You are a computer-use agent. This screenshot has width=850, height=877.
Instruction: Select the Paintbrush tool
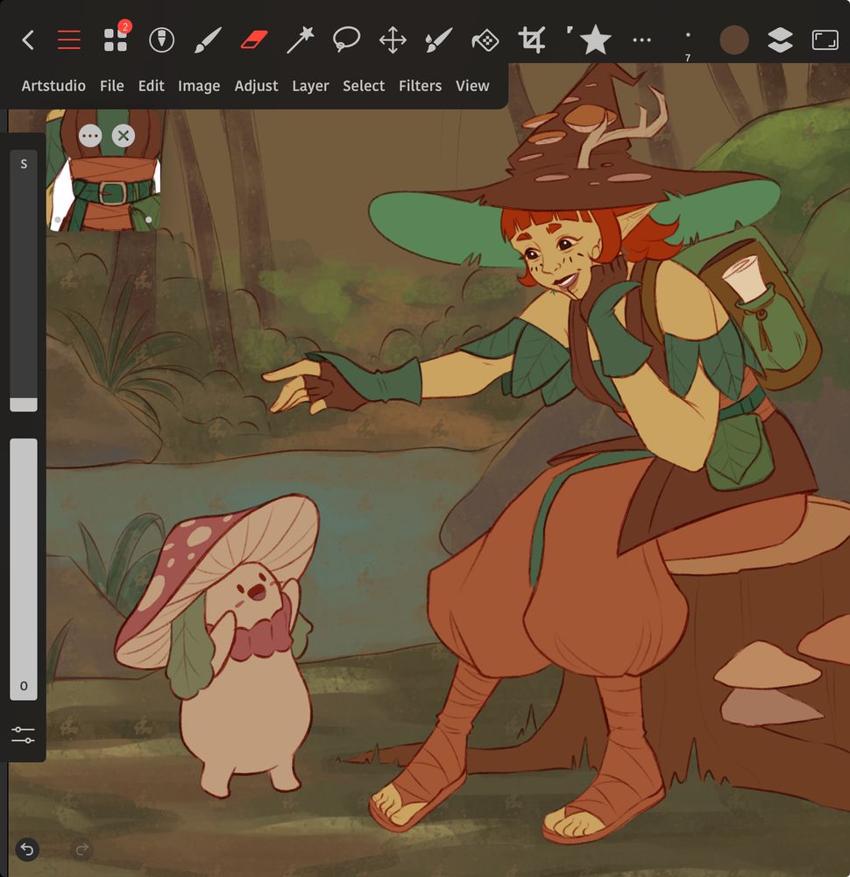point(207,39)
